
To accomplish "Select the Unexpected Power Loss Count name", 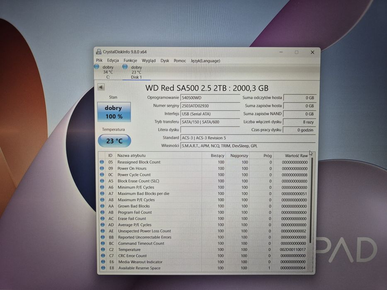I will pyautogui.click(x=144, y=231).
